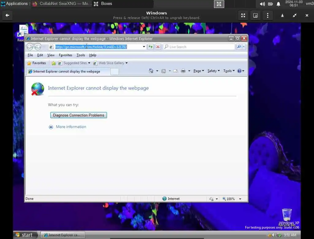Click the Done status text
314x239 pixels.
pos(29,199)
